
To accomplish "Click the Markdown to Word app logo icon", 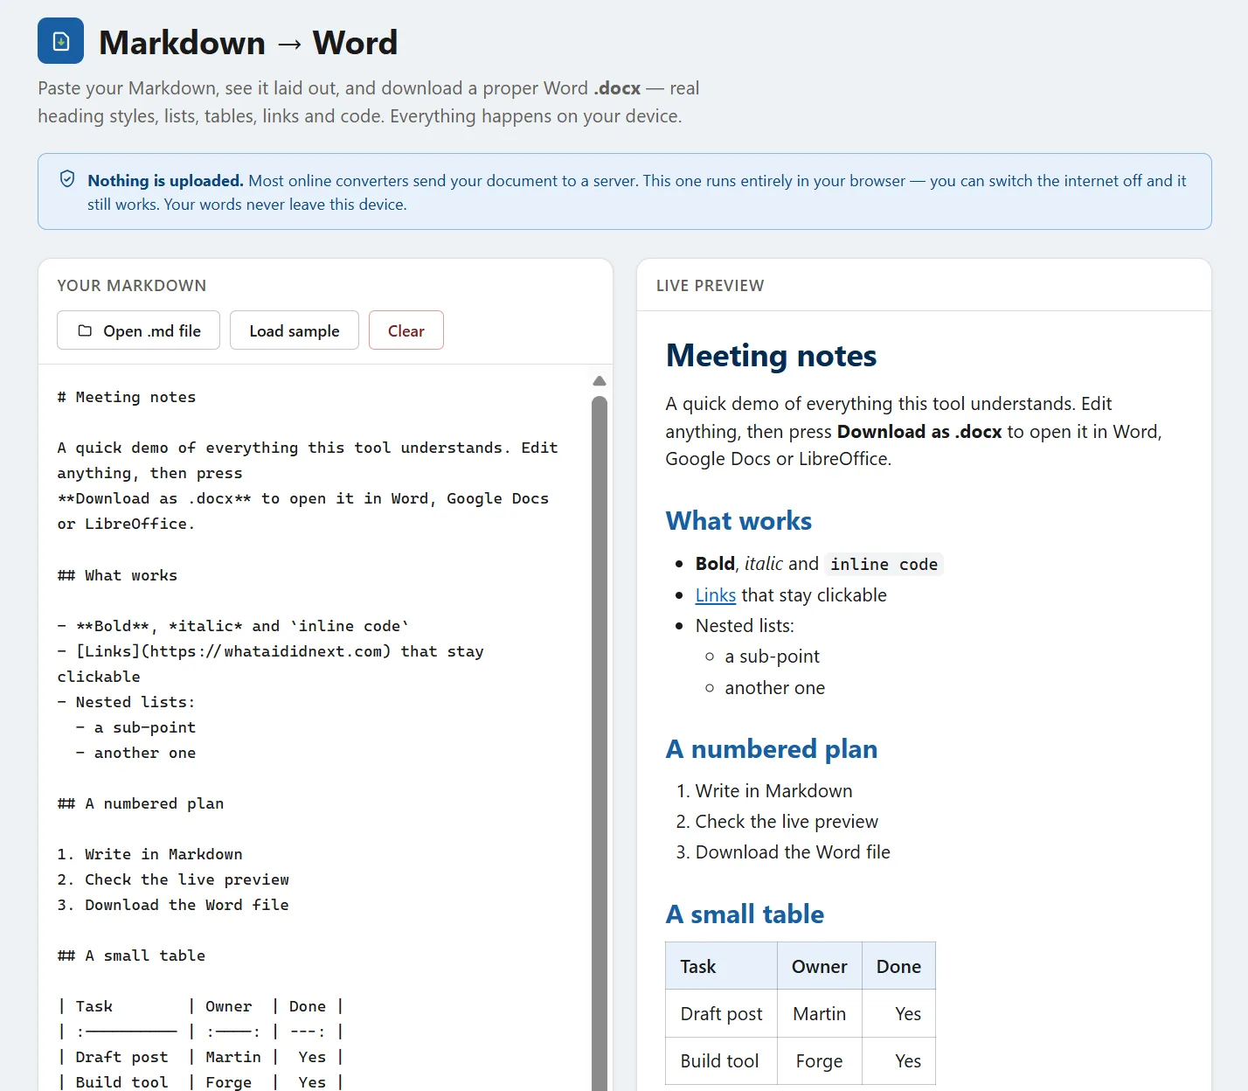I will (x=60, y=41).
